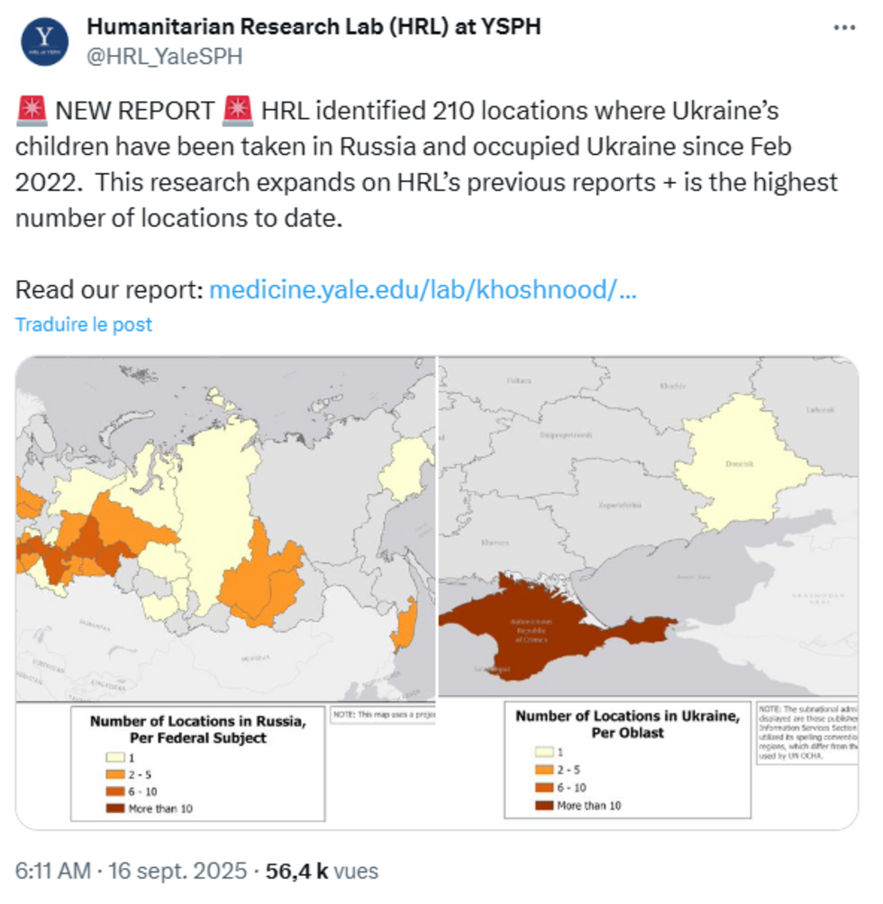Click the @HRL_YaleSPH handle

[164, 56]
